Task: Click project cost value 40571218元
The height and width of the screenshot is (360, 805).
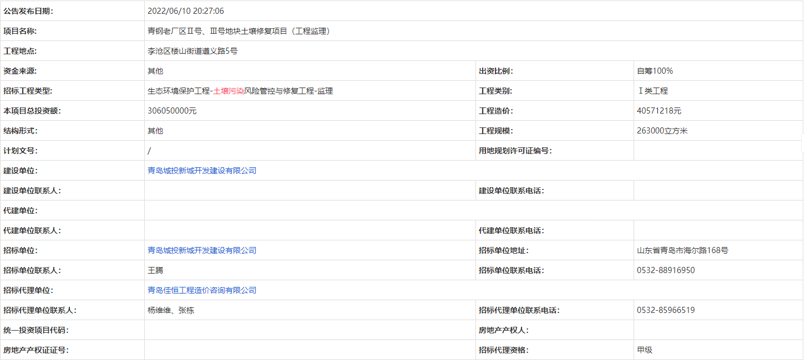Action: click(659, 111)
